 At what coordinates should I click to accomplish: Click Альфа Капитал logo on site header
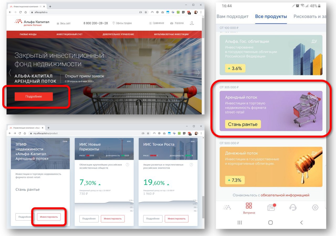pyautogui.click(x=32, y=23)
